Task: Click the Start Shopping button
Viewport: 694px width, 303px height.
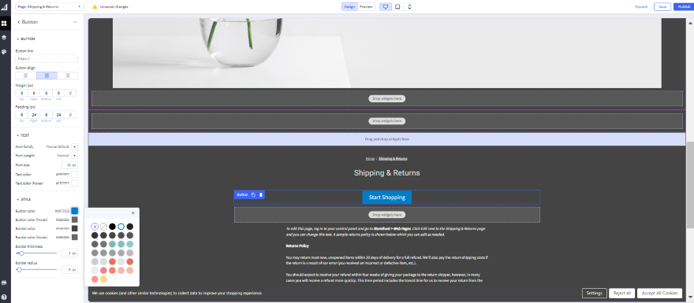Action: click(x=387, y=198)
